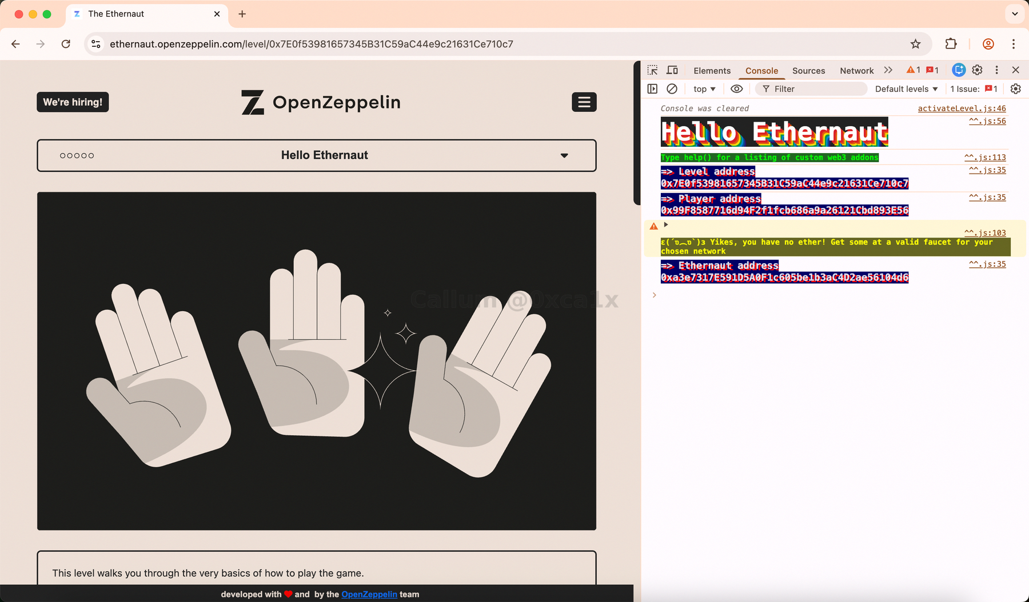The height and width of the screenshot is (602, 1029).
Task: Toggle the console sidebar
Action: point(652,89)
